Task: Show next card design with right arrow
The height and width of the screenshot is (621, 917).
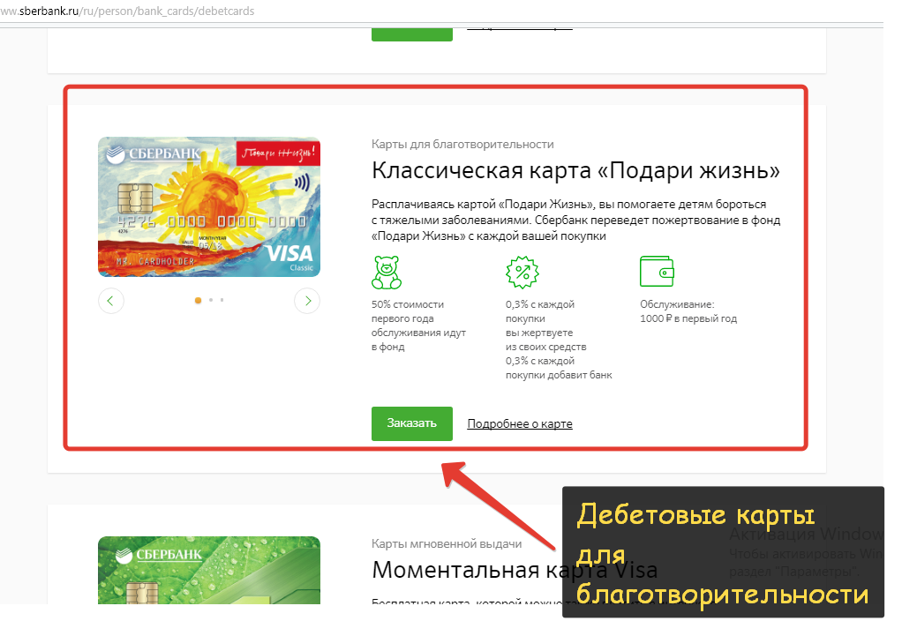Action: pos(307,301)
